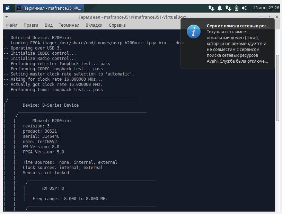The image size is (282, 214).
Task: Maximize the terminal window
Action: pos(269,17)
